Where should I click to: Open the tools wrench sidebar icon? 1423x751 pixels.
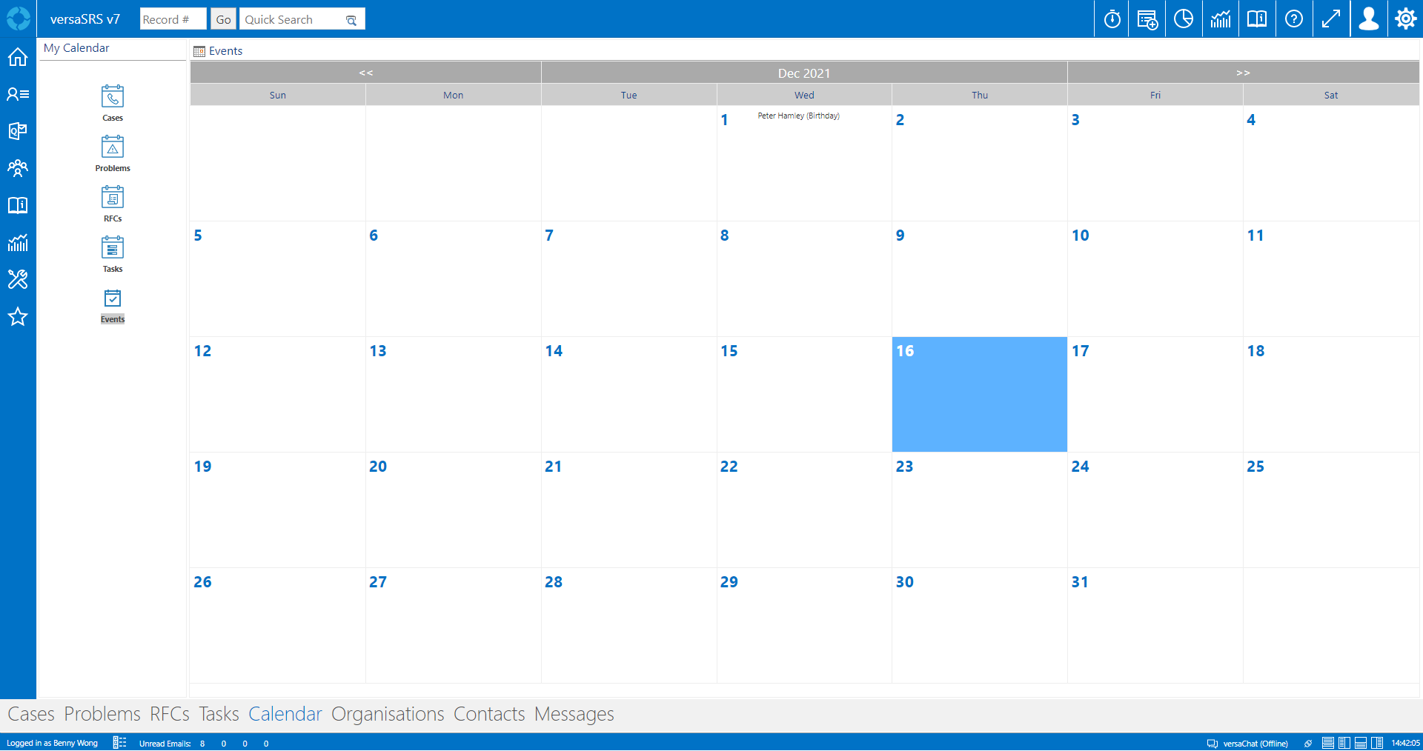point(18,279)
